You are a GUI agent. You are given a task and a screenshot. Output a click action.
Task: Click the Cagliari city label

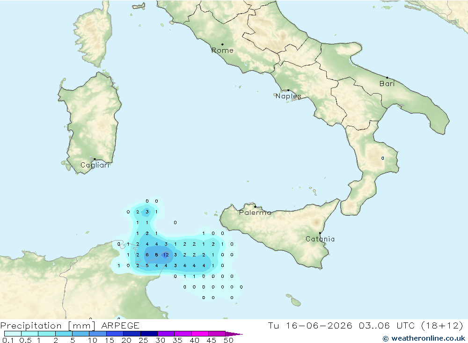click(x=95, y=165)
